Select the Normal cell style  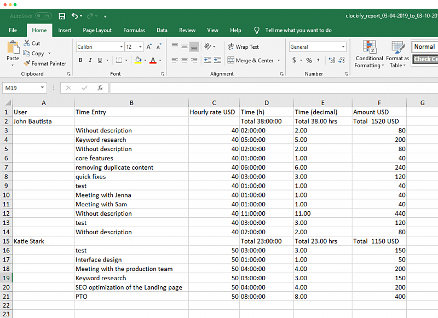pyautogui.click(x=425, y=47)
